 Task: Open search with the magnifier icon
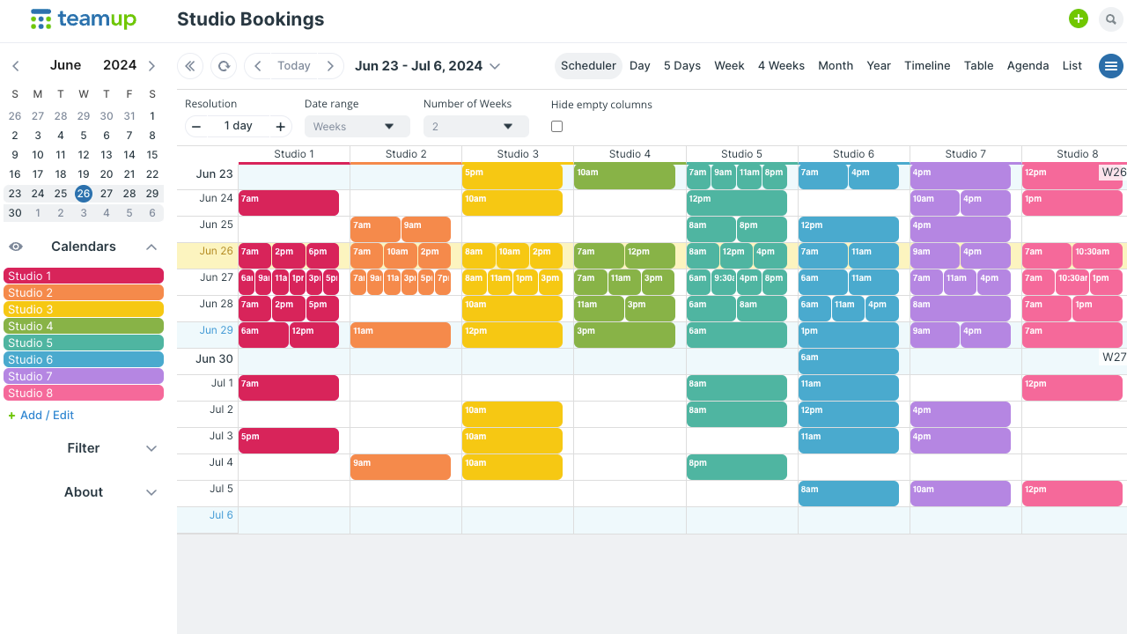click(x=1110, y=19)
